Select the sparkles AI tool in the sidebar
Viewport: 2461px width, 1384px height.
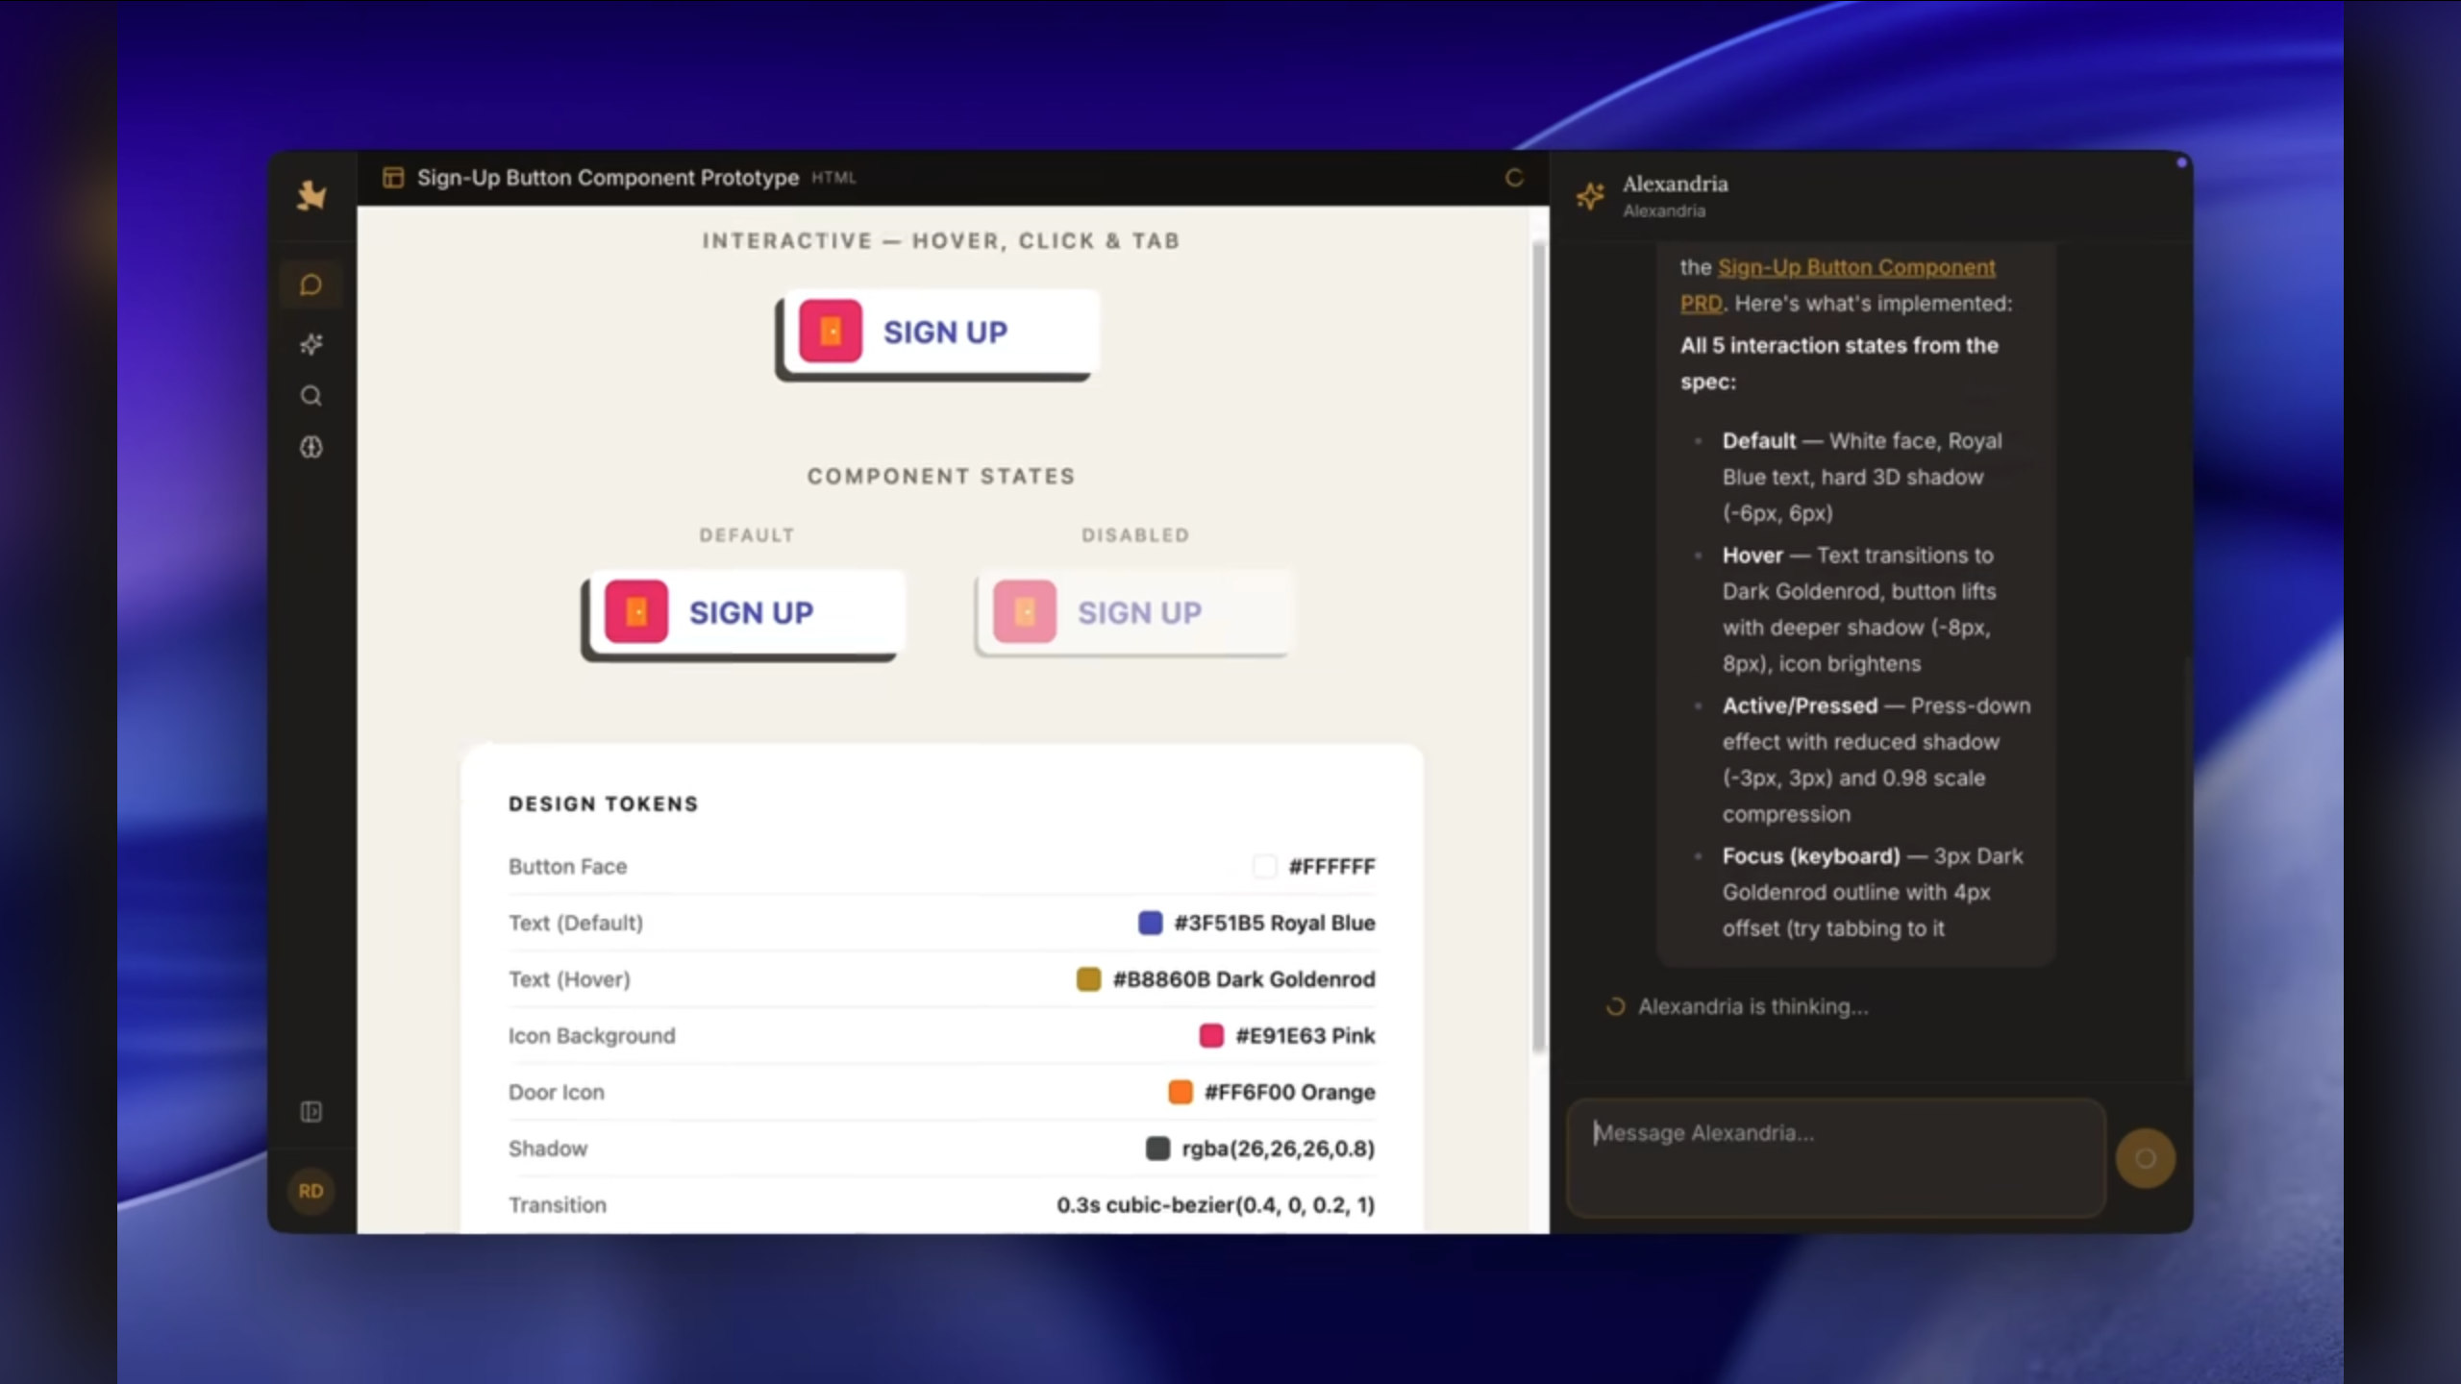pyautogui.click(x=311, y=345)
